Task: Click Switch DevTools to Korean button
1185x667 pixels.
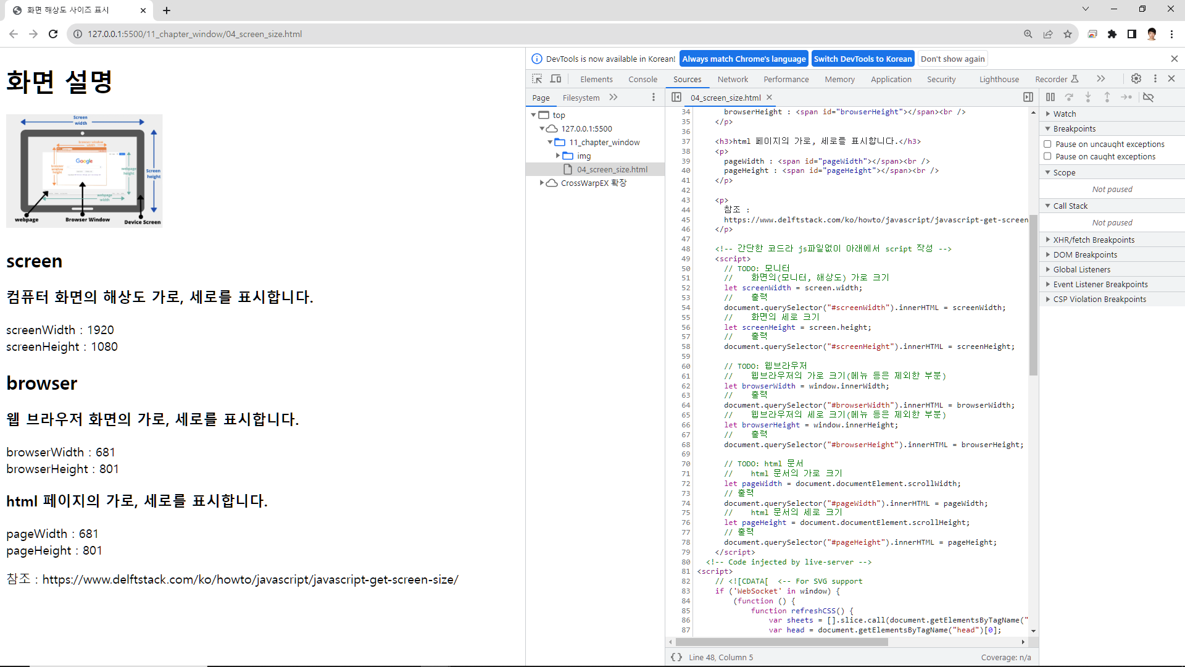Action: (862, 59)
